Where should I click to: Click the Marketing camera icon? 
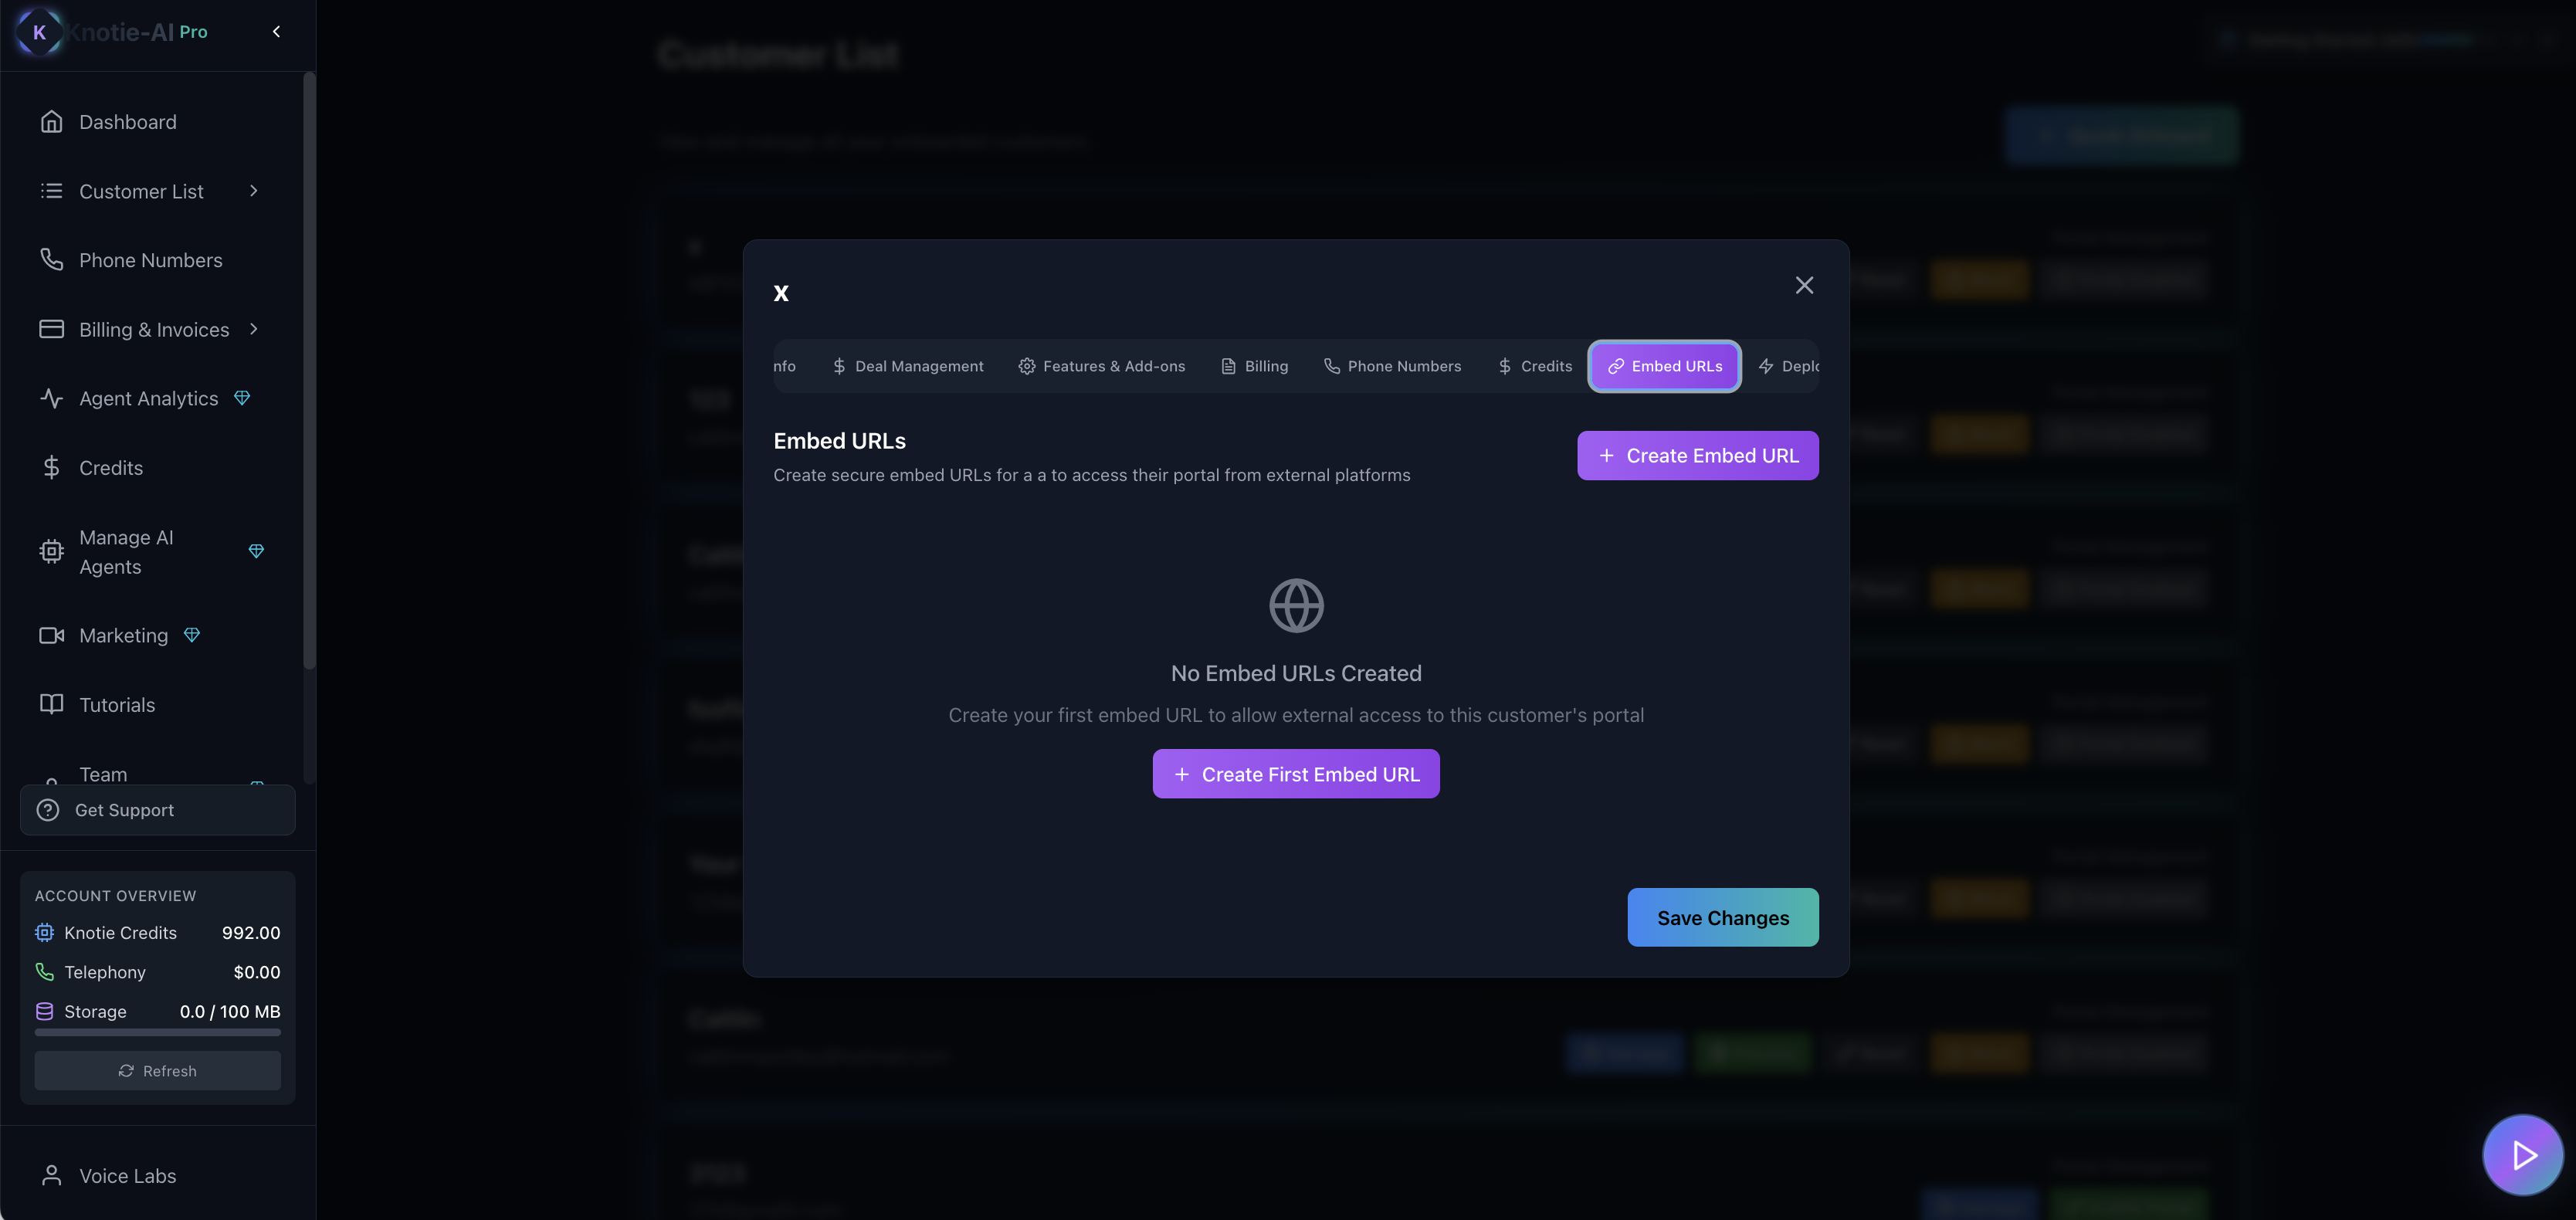tap(51, 636)
